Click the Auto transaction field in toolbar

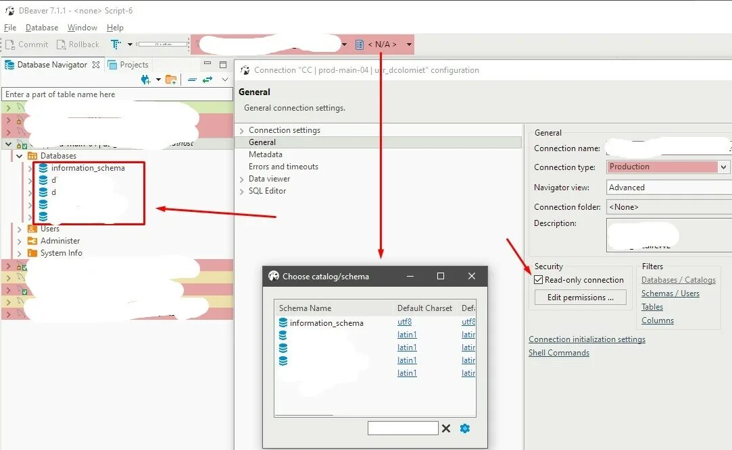pyautogui.click(x=163, y=45)
